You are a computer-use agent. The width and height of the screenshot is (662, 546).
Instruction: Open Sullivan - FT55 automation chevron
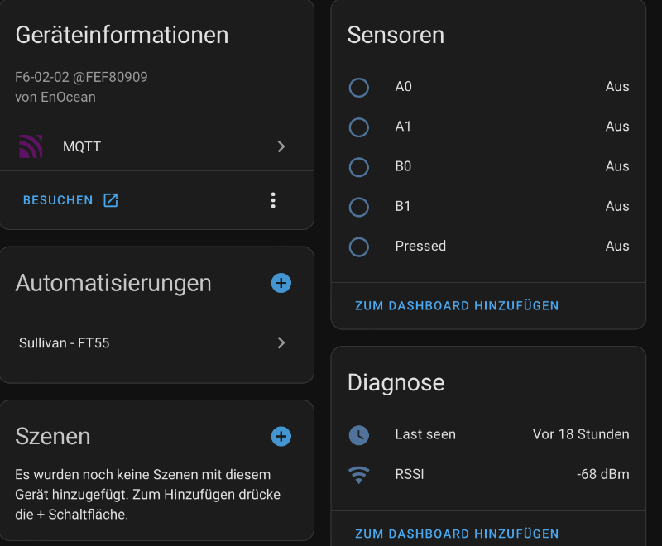(x=281, y=342)
